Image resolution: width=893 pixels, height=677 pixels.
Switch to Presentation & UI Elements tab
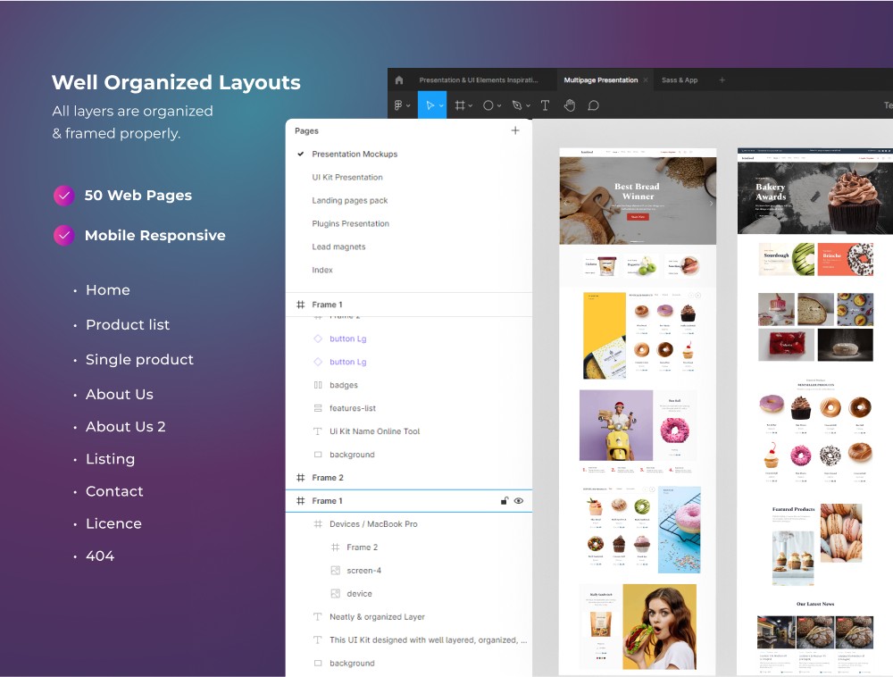478,80
